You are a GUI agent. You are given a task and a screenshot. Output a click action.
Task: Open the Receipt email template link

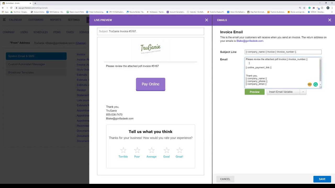81,90
